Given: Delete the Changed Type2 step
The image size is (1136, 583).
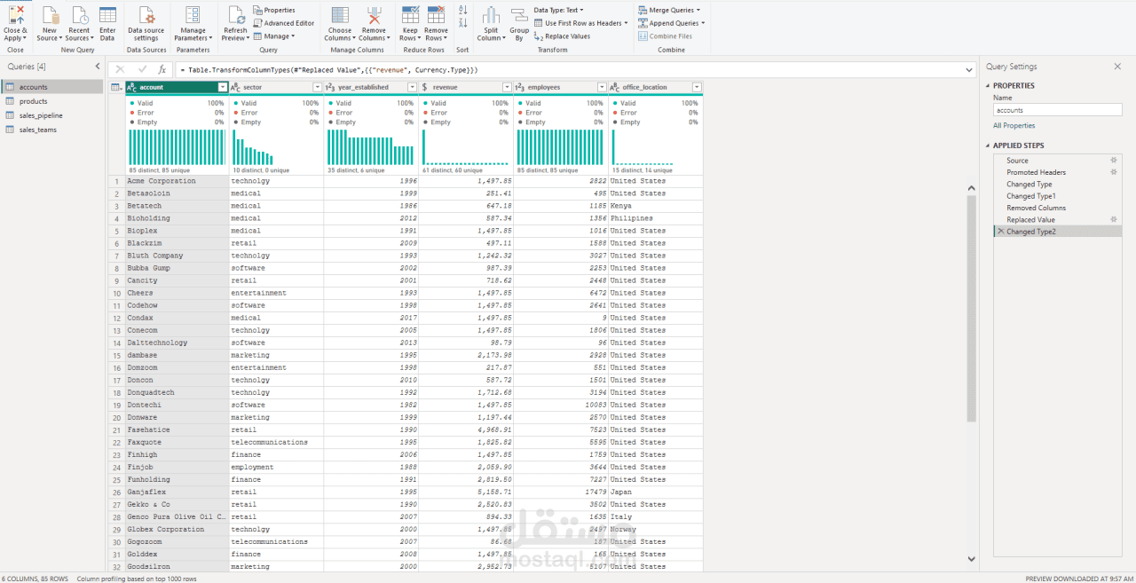Looking at the screenshot, I should 1001,231.
